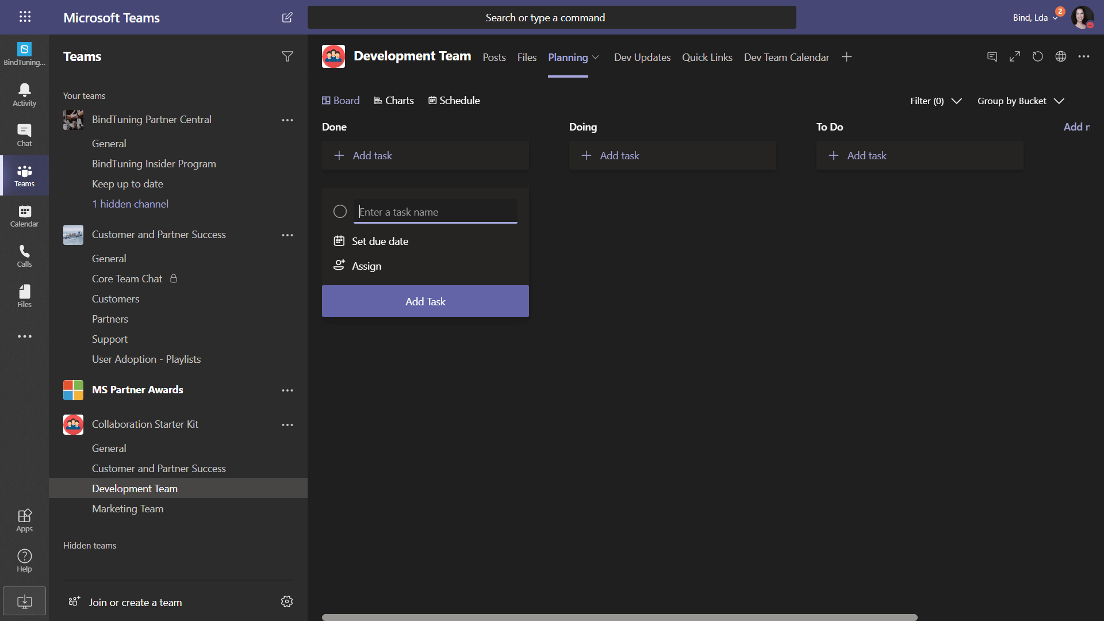
Task: Collapse Customer and Partner Success team
Action: click(x=159, y=235)
